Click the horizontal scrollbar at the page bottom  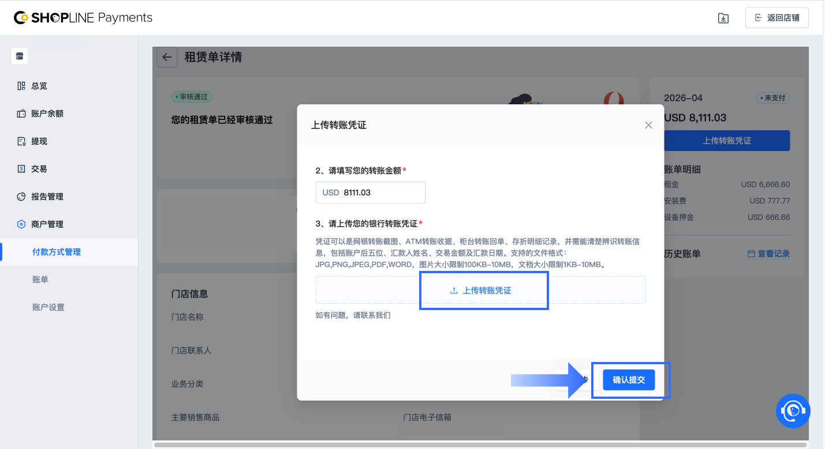click(x=480, y=444)
